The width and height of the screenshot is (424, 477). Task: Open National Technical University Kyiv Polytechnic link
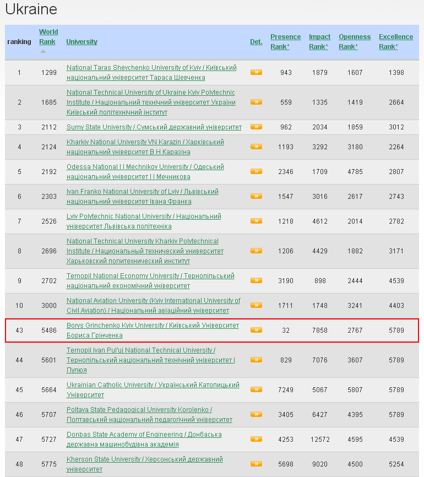pos(151,102)
